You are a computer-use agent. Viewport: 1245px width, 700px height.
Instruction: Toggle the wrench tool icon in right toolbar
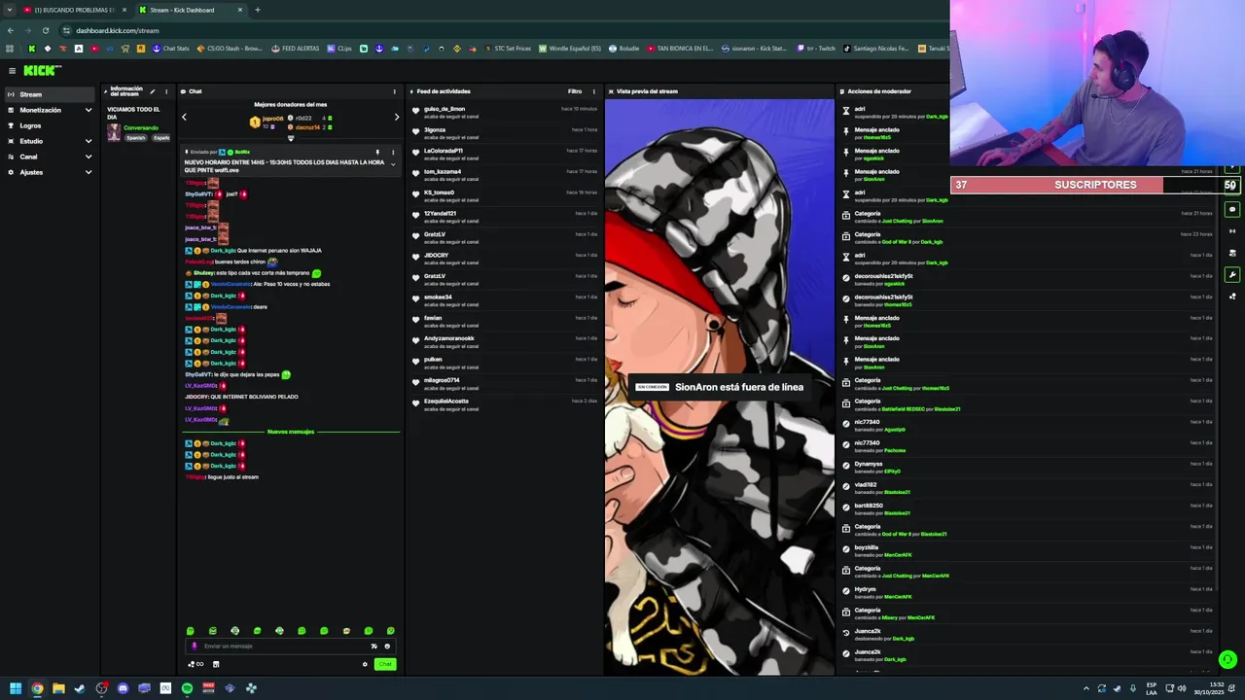(1232, 274)
